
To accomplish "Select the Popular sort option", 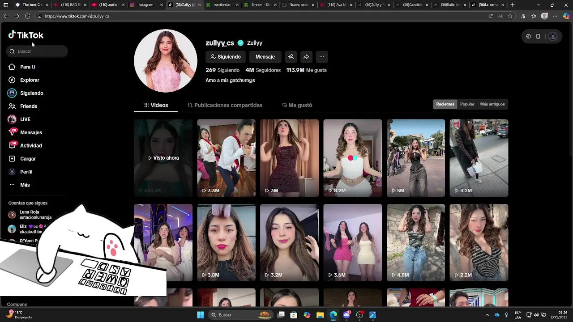I will [x=467, y=104].
